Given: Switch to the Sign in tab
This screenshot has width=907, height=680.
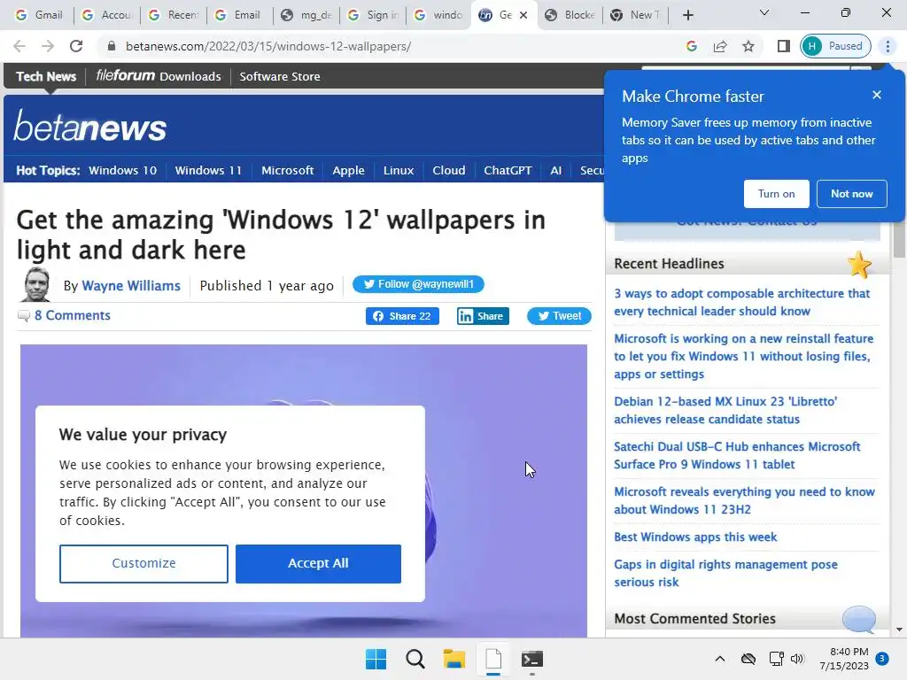Looking at the screenshot, I should click(373, 15).
